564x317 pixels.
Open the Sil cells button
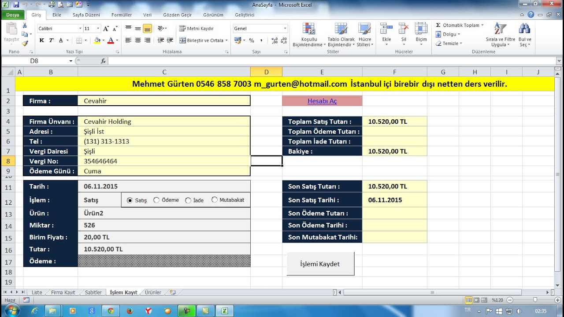(x=404, y=34)
